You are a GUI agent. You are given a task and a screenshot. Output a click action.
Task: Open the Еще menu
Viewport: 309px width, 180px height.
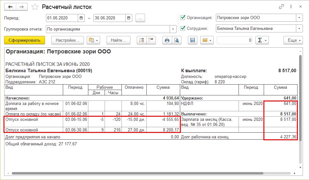coord(293,40)
